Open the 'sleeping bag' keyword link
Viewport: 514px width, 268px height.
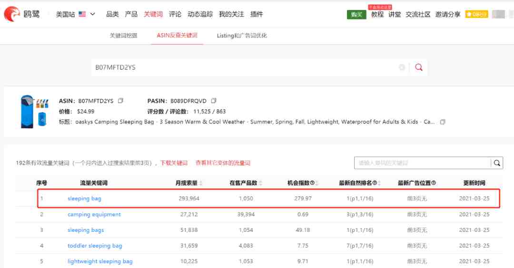tap(84, 198)
